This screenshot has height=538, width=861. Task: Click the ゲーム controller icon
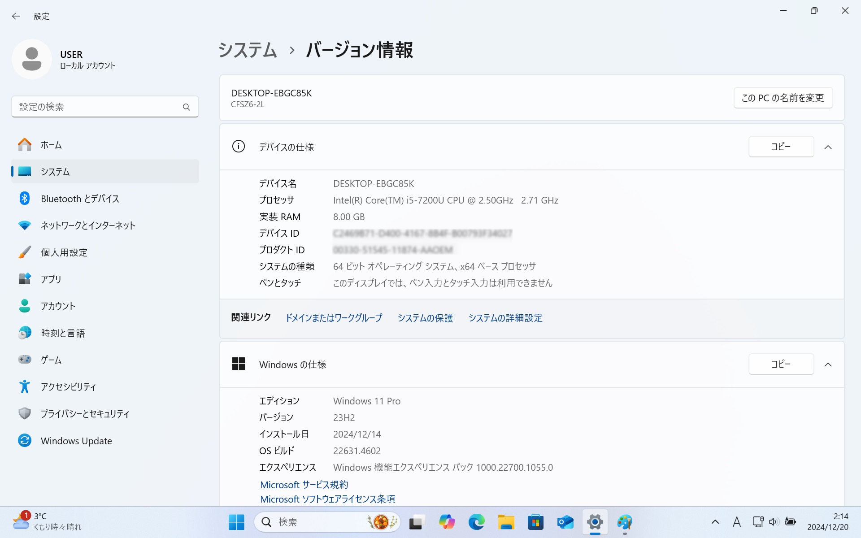click(x=25, y=360)
